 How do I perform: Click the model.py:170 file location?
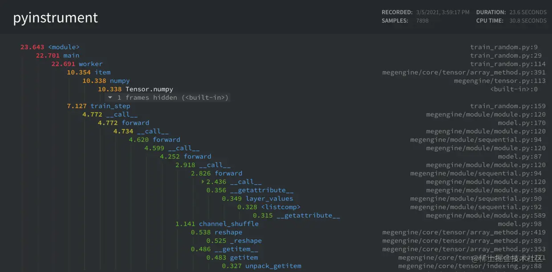click(522, 123)
